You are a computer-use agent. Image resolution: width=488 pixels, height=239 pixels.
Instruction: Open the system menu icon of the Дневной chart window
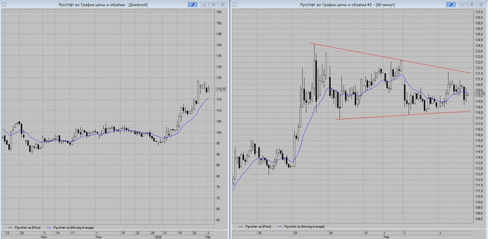pos(4,4)
